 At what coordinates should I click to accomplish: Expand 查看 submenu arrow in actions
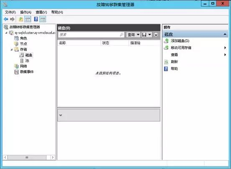pos(225,55)
